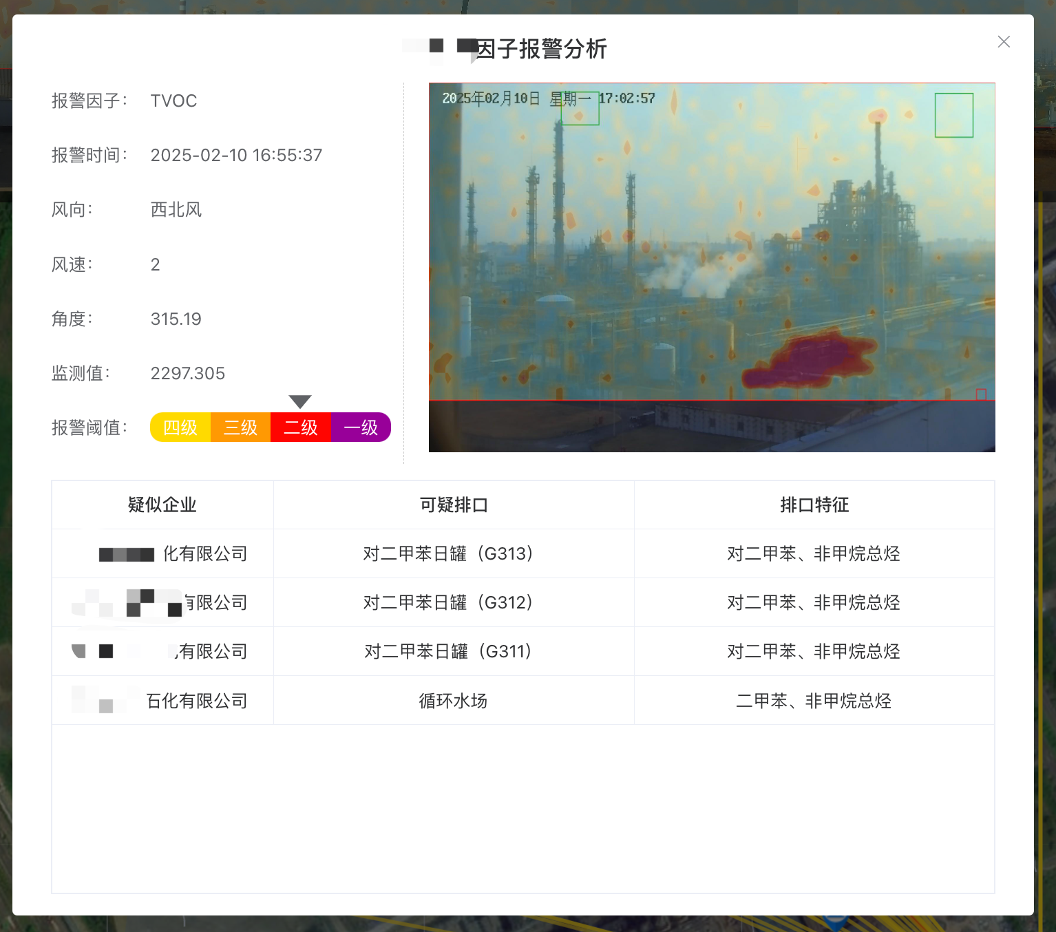Click the triangle marker above the threshold bar
1056x932 pixels.
click(300, 401)
